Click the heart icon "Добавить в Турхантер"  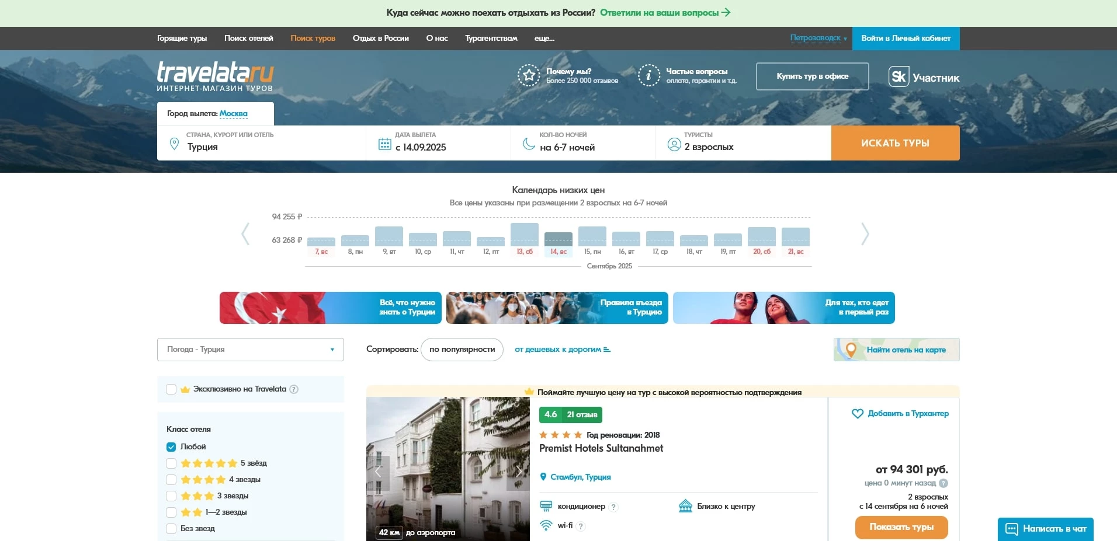click(x=857, y=414)
